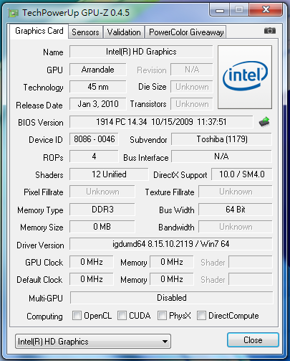Click the Default Clock row Memory field
The image size is (290, 361).
click(x=172, y=279)
